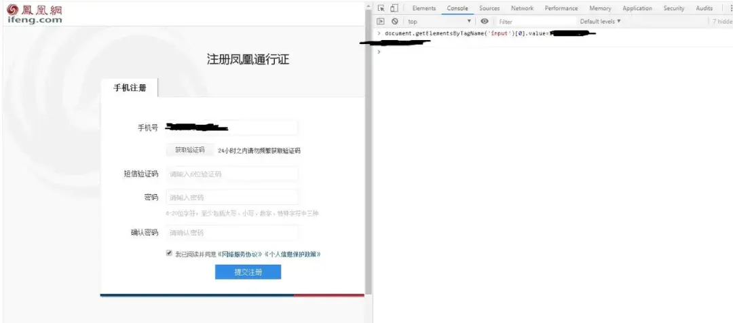Switch to the Security tab

point(674,8)
